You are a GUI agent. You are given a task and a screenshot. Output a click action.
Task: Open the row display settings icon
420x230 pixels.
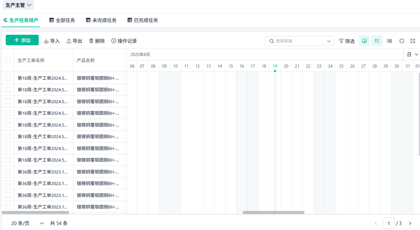click(x=389, y=41)
